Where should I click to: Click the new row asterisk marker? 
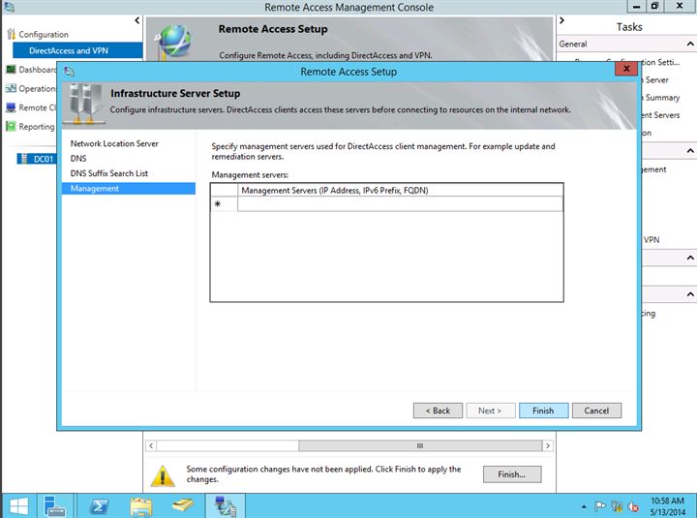point(218,204)
